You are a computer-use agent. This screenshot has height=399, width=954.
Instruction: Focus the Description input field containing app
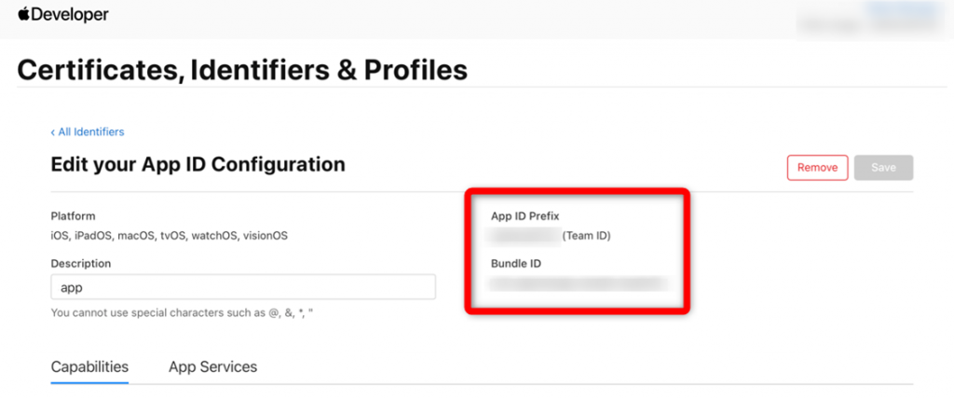[x=243, y=287]
